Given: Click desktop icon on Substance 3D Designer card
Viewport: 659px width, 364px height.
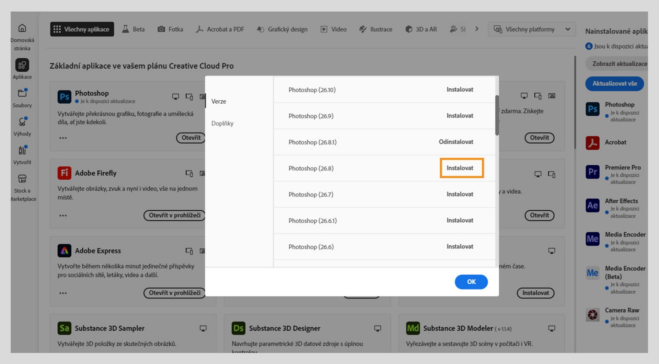Looking at the screenshot, I should tap(378, 328).
